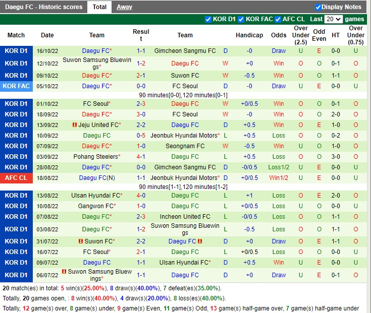
Task: Click the red card icon beside Suwon Samsung Bluewings
Action: pos(64,272)
